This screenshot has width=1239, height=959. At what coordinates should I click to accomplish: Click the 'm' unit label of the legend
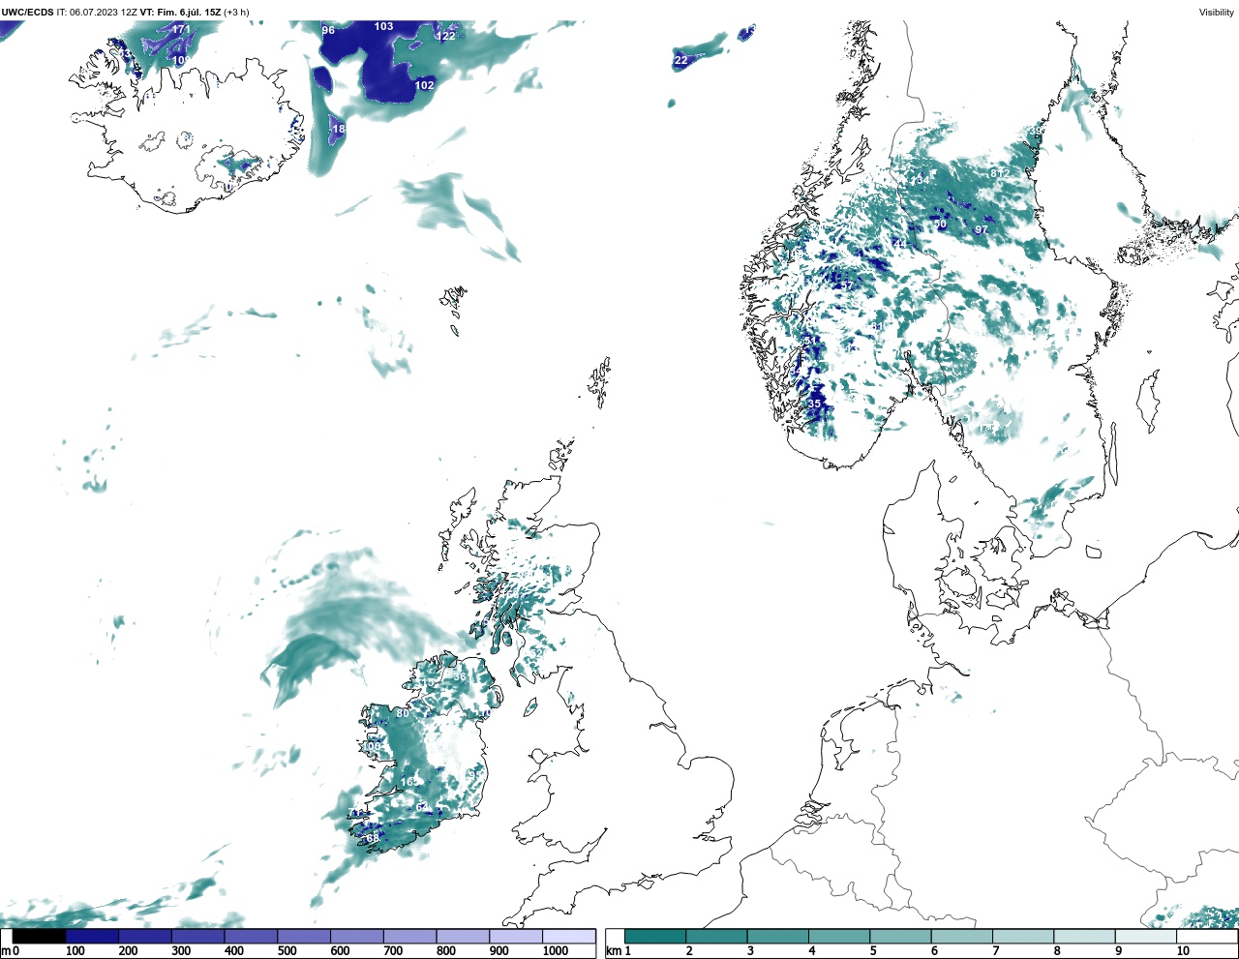tap(5, 951)
